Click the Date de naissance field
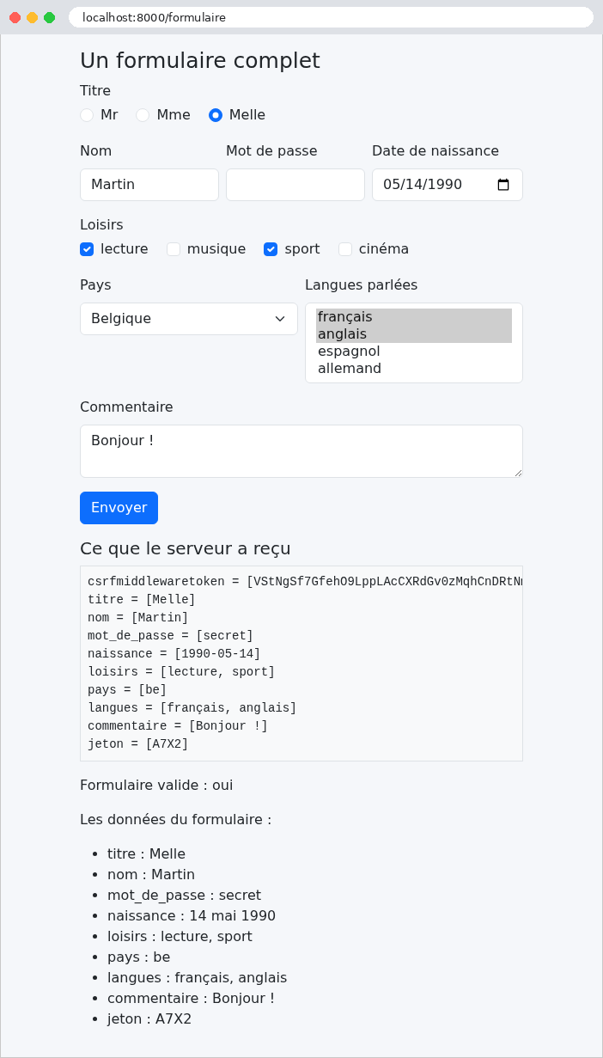Viewport: 603px width, 1058px height. click(x=448, y=185)
